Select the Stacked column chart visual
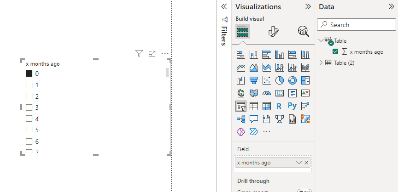The height and width of the screenshot is (192, 398). click(253, 55)
